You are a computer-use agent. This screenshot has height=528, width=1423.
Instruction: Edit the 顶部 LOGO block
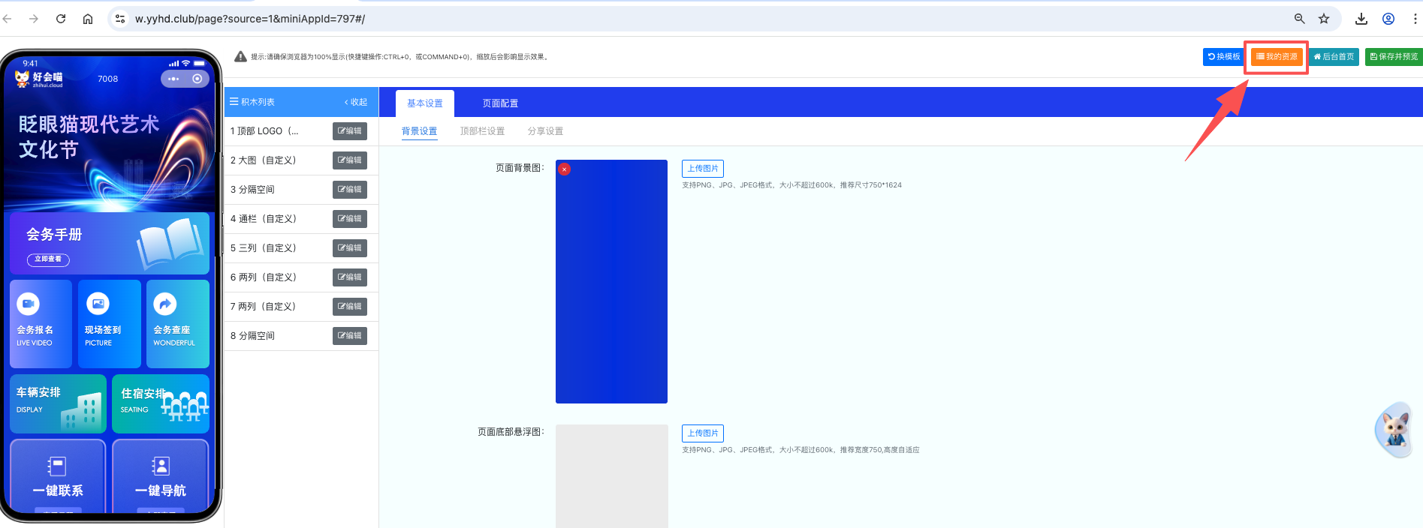coord(349,131)
